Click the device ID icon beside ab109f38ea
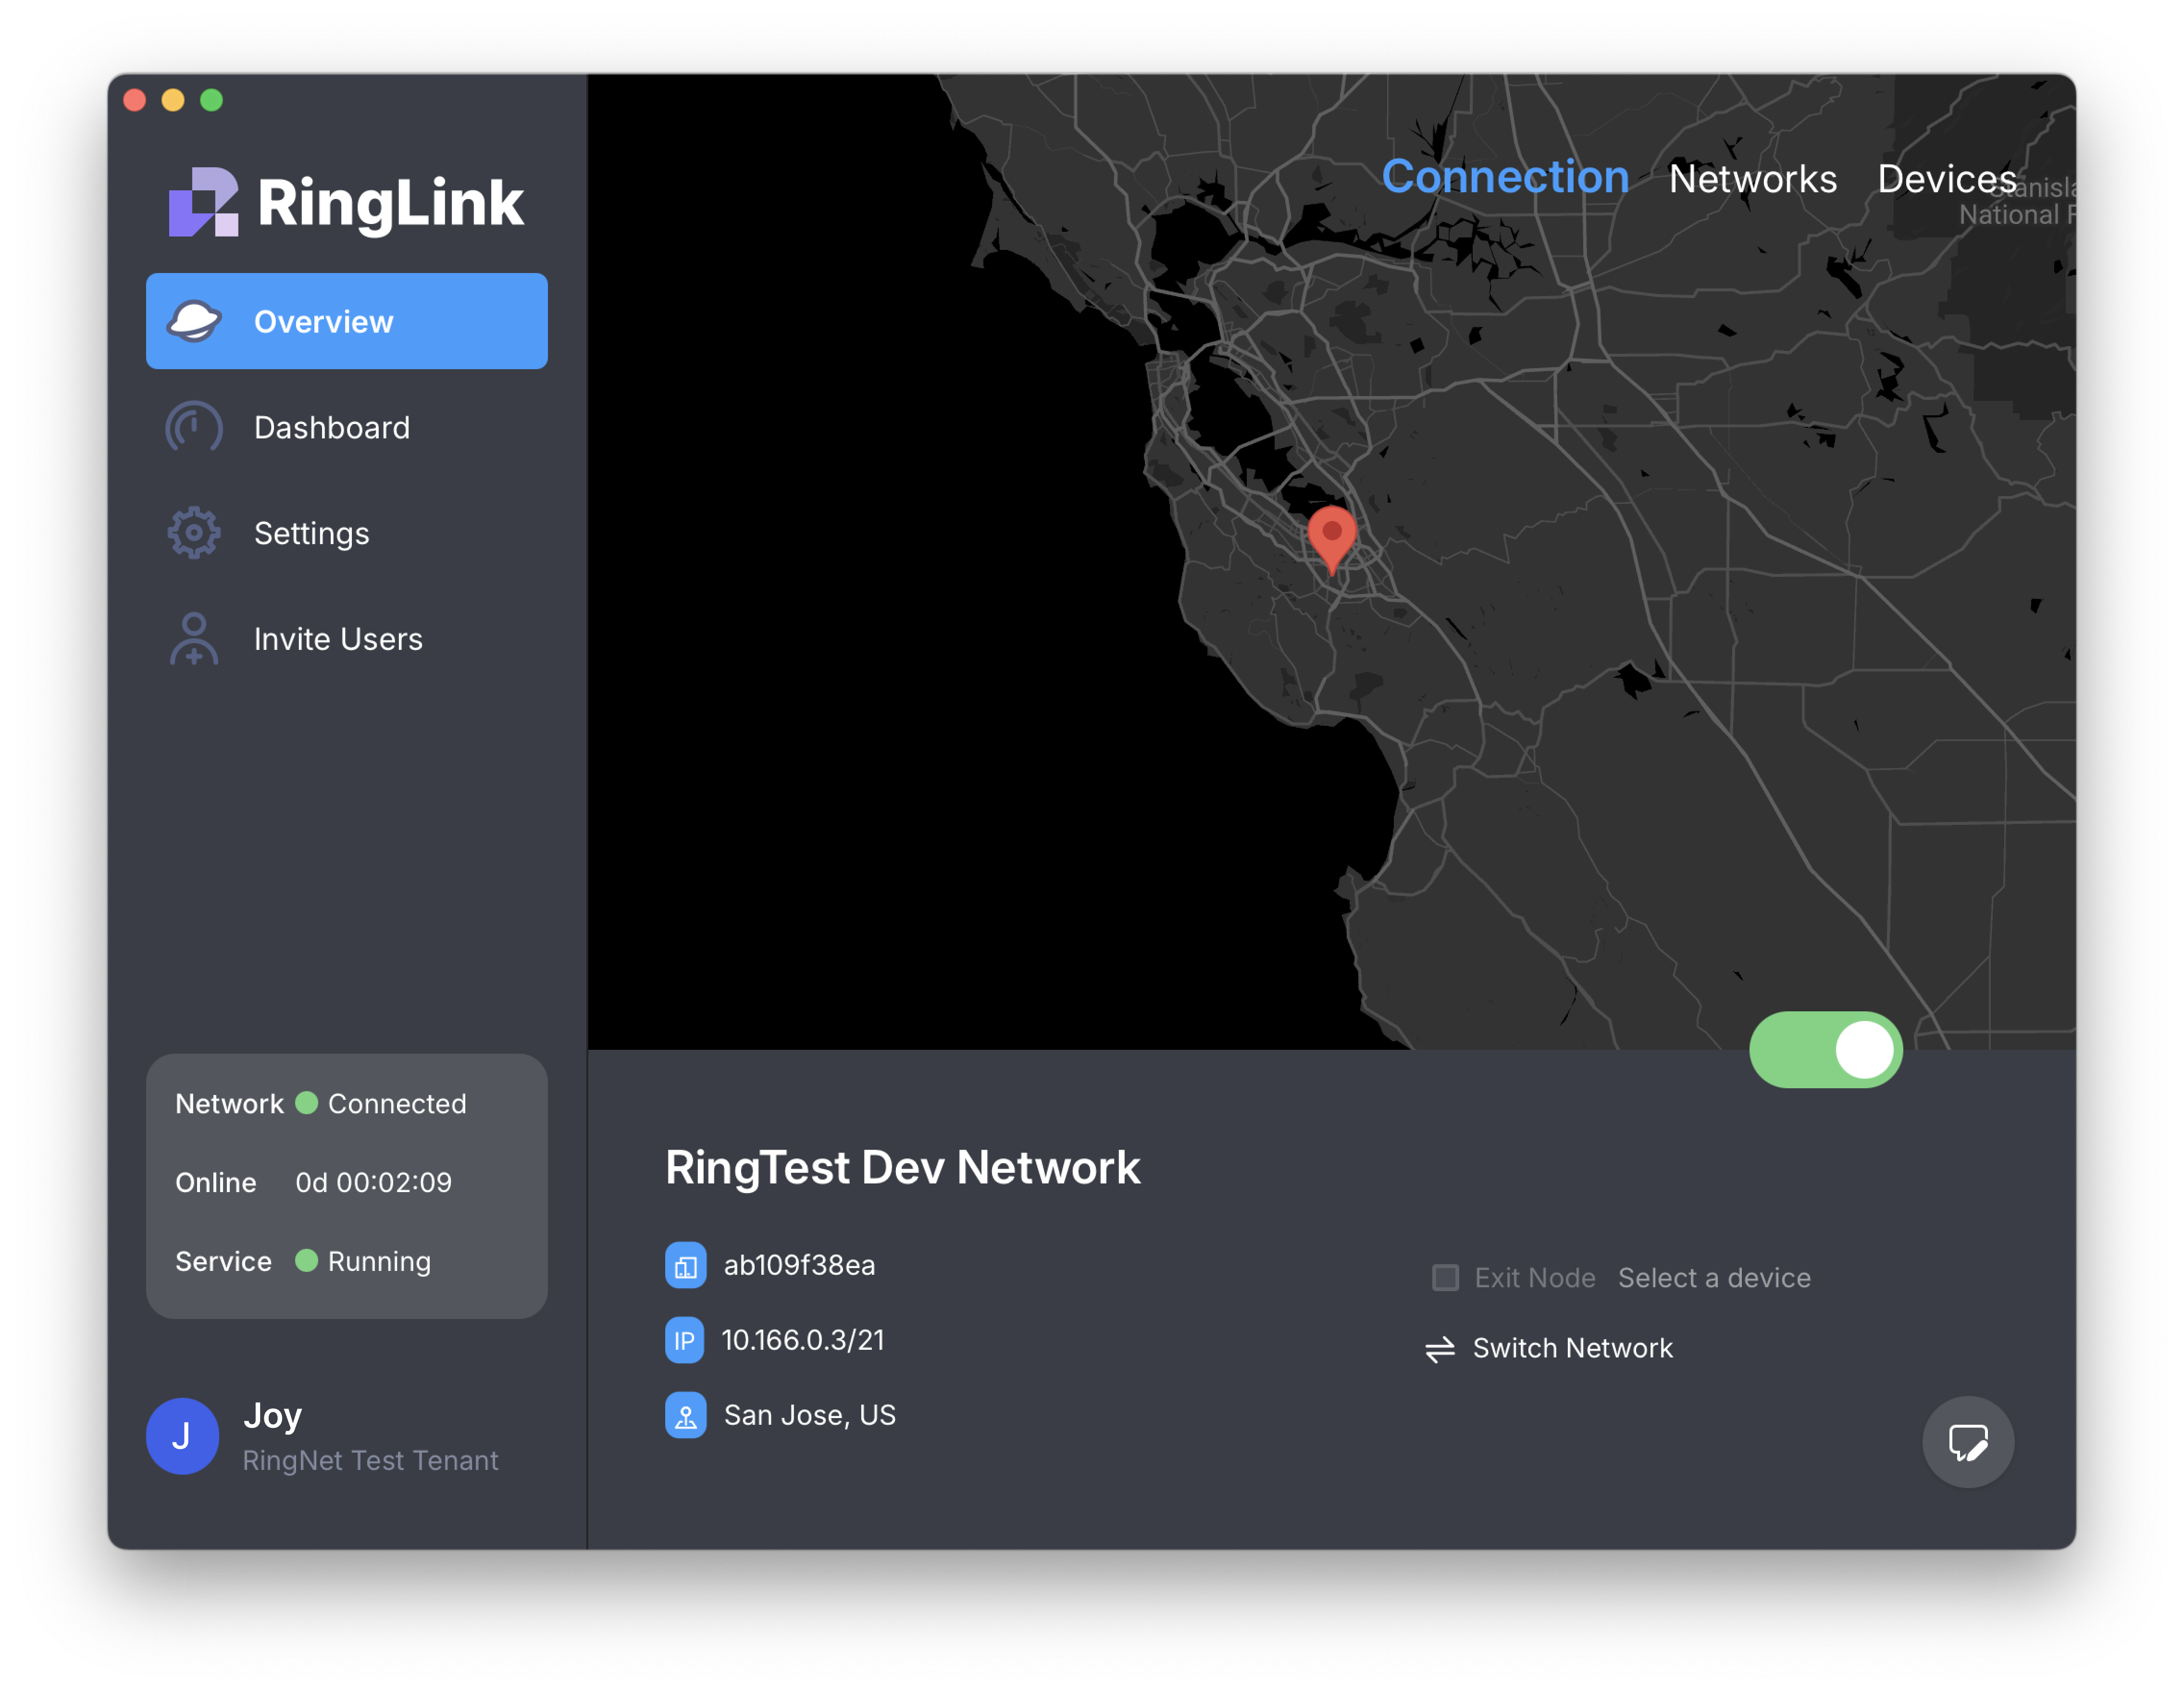The height and width of the screenshot is (1692, 2184). click(x=686, y=1266)
